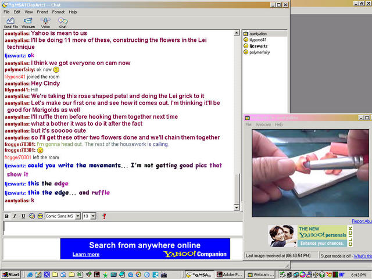
Task: Click the webcam icon beside auntyalias
Action: tap(246, 34)
